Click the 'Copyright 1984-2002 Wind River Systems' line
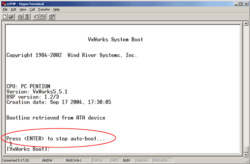 click(x=71, y=55)
